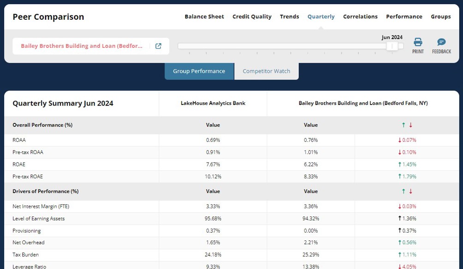Click the Net Interest Margin difference 0.03%

click(407, 206)
